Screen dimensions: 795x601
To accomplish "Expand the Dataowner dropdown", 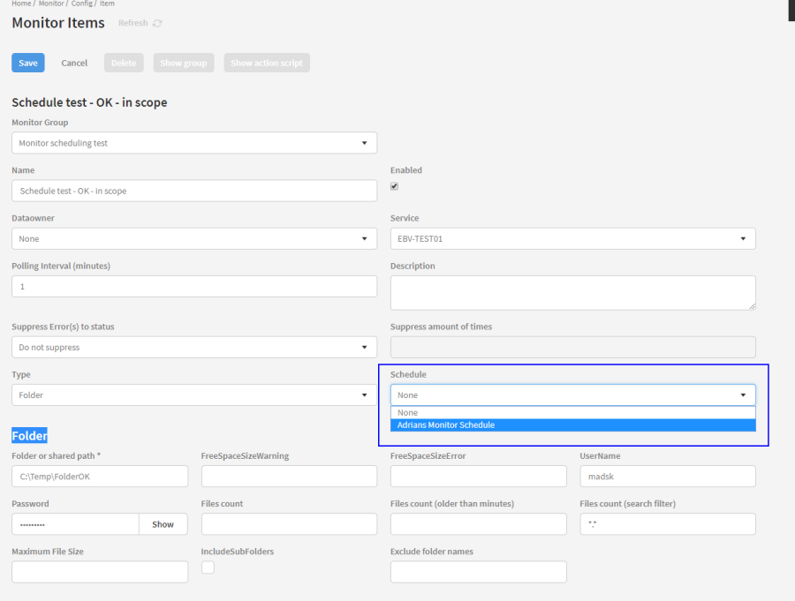I will (194, 238).
